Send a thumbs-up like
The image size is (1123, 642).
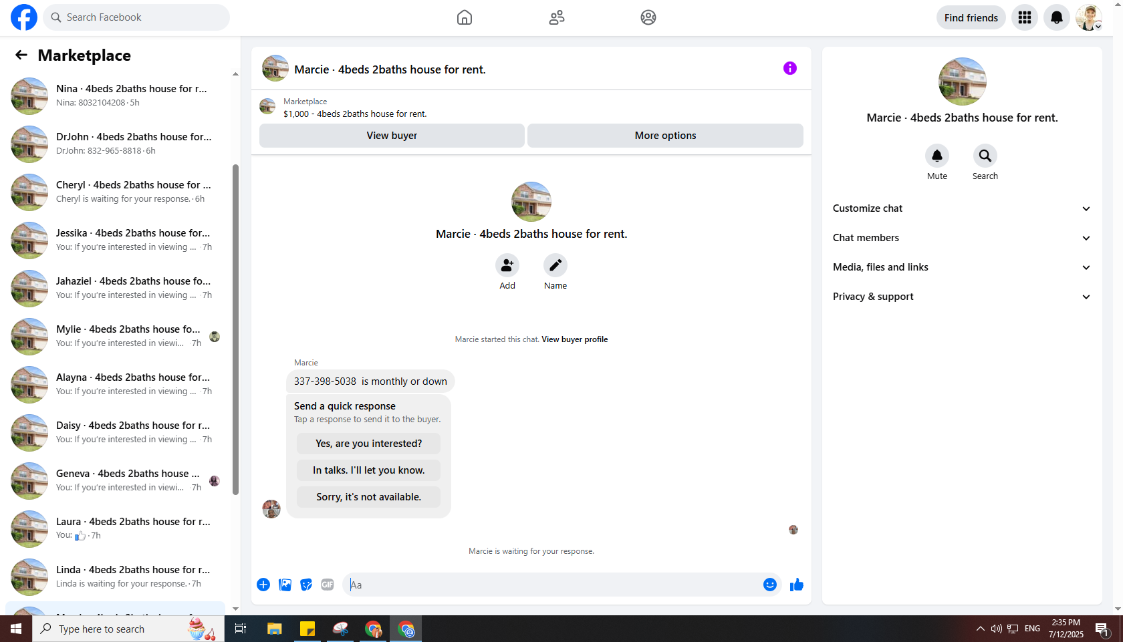(797, 585)
